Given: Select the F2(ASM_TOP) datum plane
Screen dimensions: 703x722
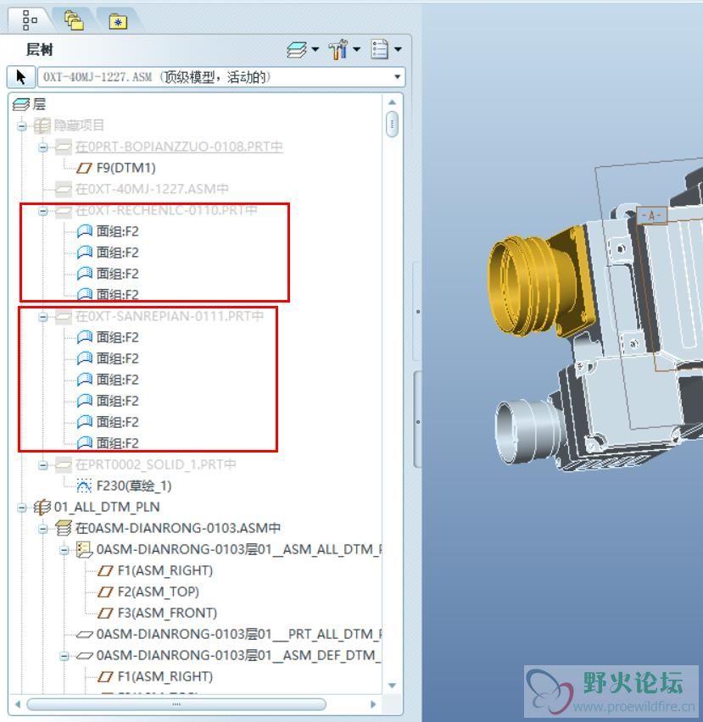Looking at the screenshot, I should point(158,591).
